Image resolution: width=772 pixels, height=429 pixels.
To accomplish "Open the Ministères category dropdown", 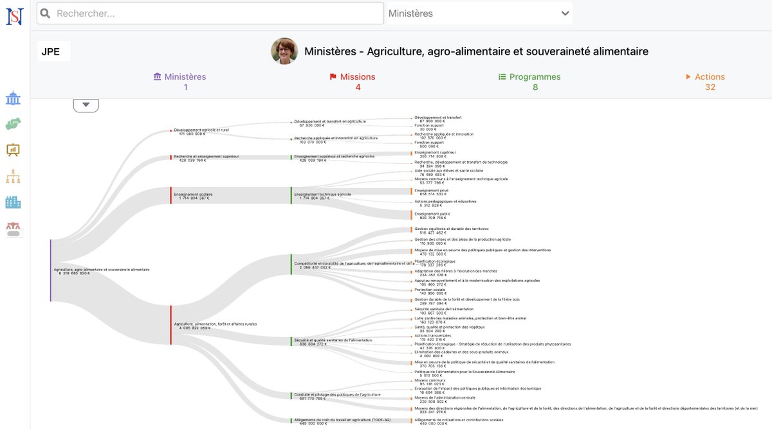I will 479,13.
